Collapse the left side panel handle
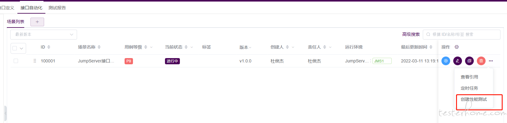Screen dimensions: 507x123 5,113
